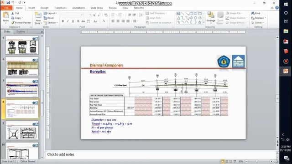Click the Cut scissors button
292x164 pixels.
(15, 13)
